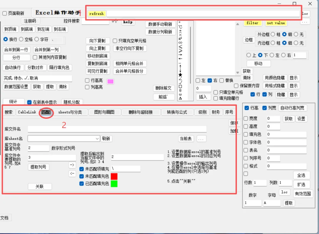Pick the pink row highlight color swatch
The image size is (319, 234).
[110, 81]
